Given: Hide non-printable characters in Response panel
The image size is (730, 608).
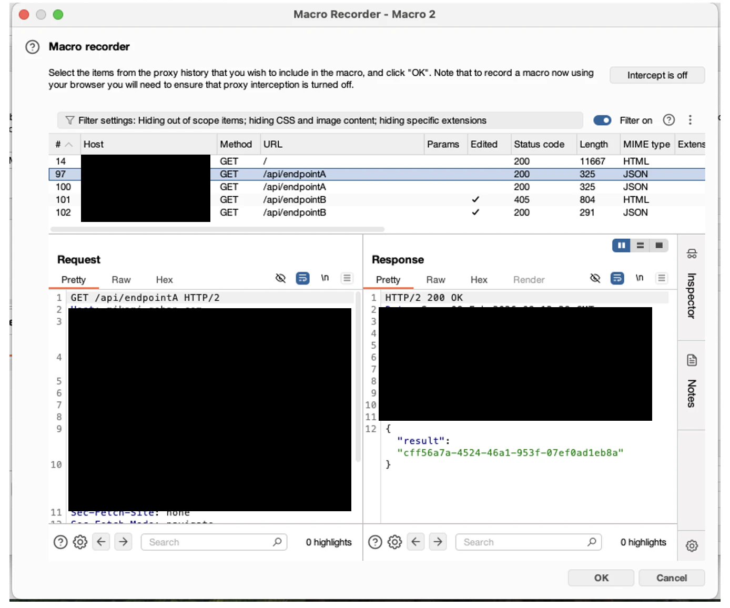Looking at the screenshot, I should click(x=595, y=278).
